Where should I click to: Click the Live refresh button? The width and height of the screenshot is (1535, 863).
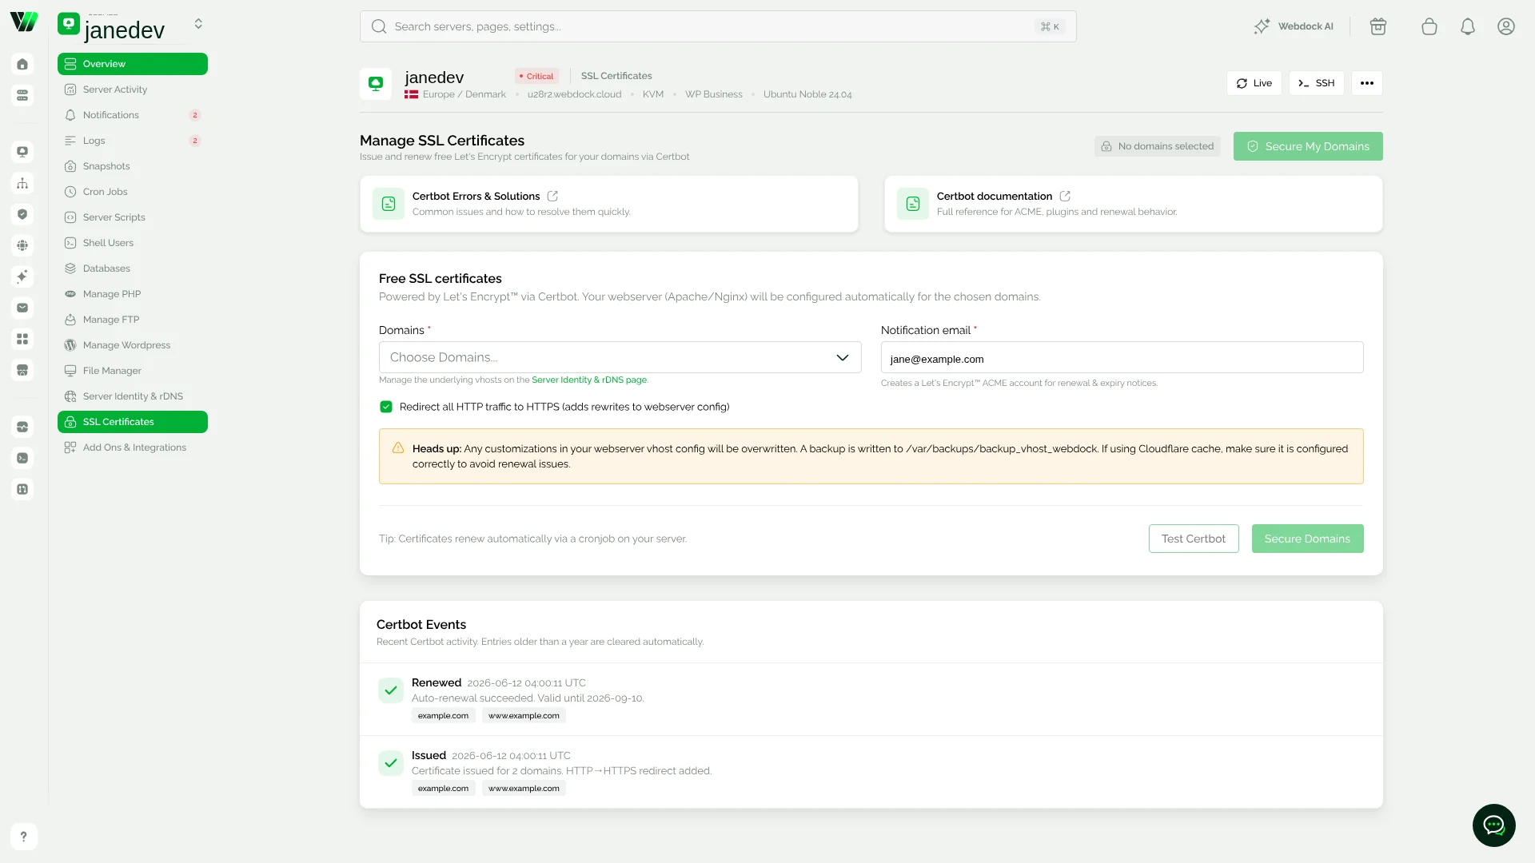[x=1254, y=83]
